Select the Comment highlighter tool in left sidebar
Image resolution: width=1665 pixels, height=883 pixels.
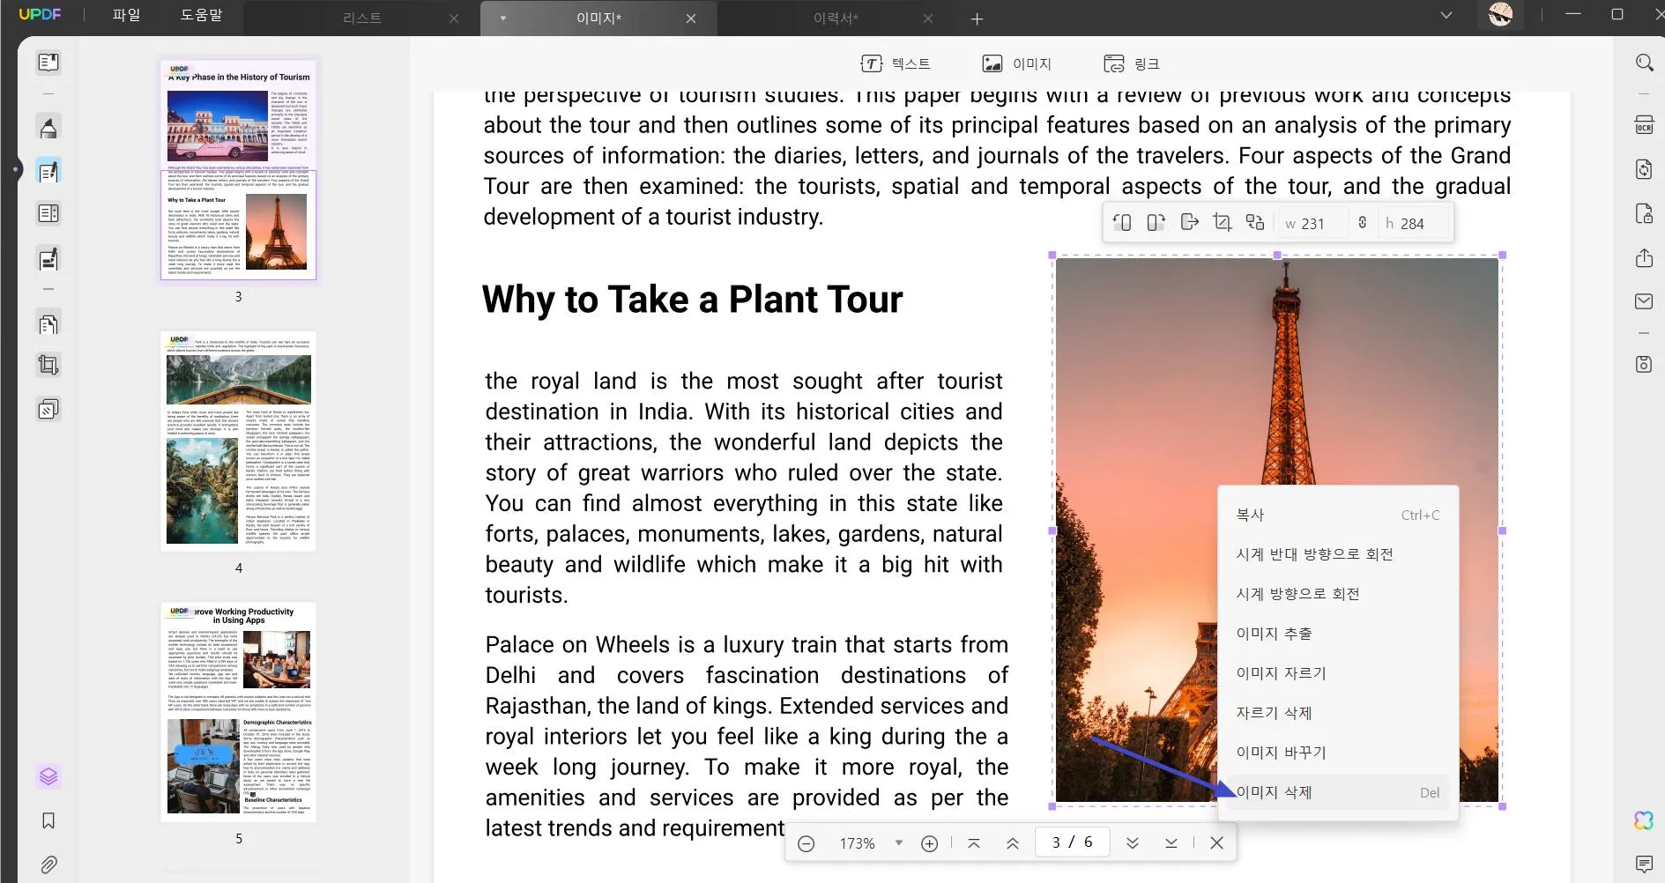(48, 127)
